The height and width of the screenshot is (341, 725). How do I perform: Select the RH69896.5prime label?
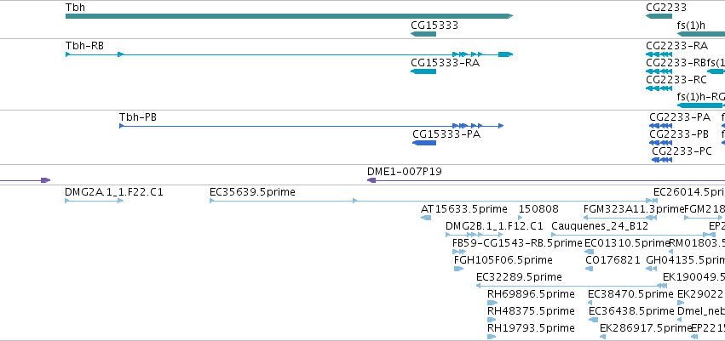click(532, 294)
